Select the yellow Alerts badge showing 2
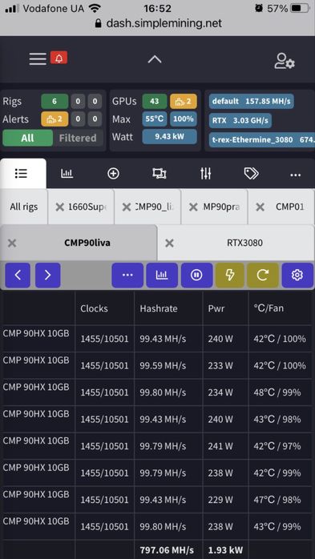Viewport: 315px width, 559px height. [x=55, y=119]
